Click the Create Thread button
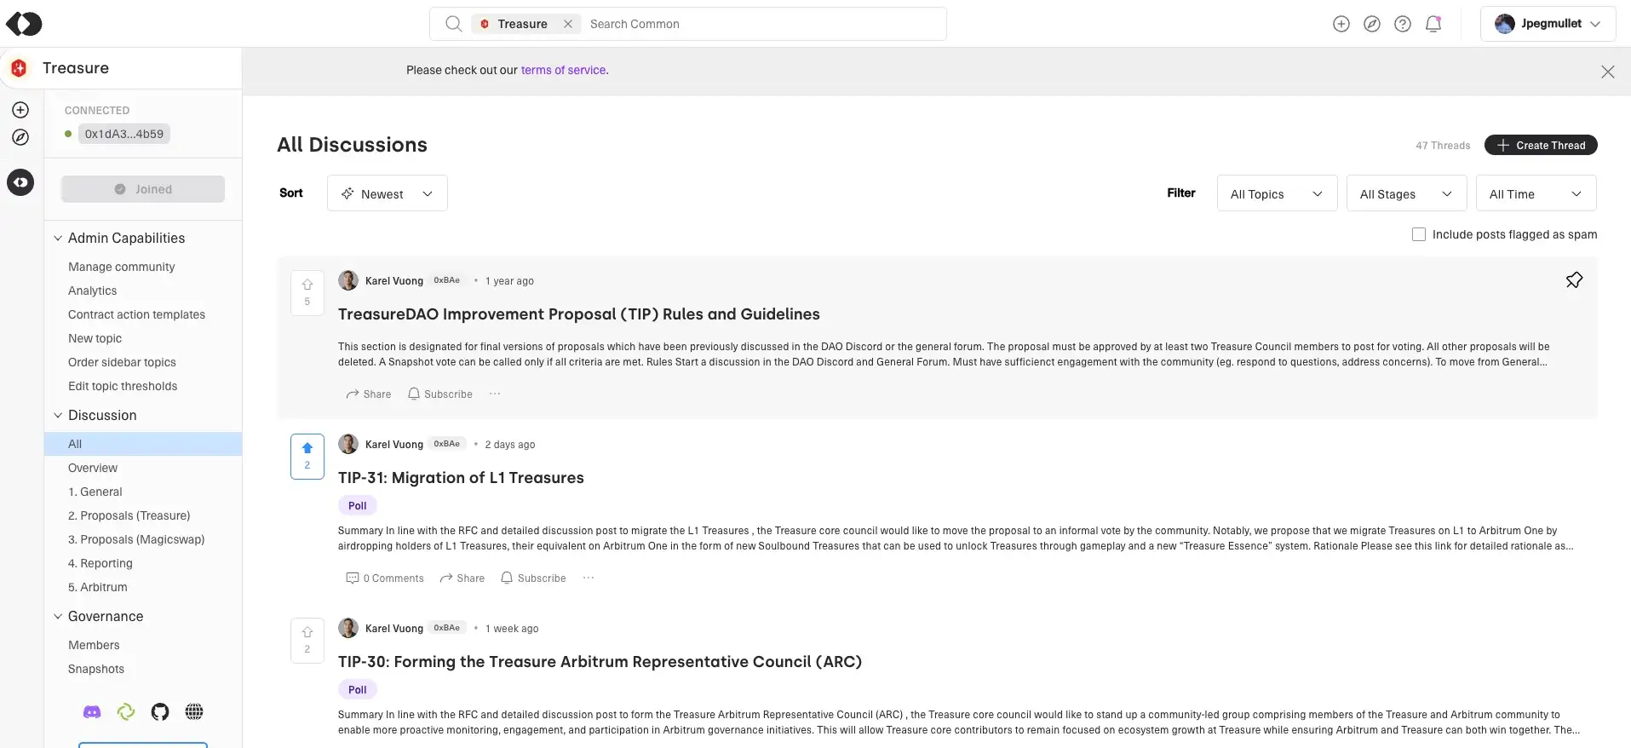This screenshot has width=1631, height=748. (x=1541, y=146)
